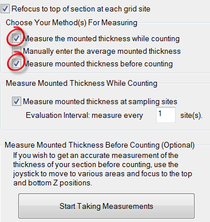Click the 'Refocus to top of section at each grid site' label
The height and width of the screenshot is (222, 210).
click(x=81, y=9)
